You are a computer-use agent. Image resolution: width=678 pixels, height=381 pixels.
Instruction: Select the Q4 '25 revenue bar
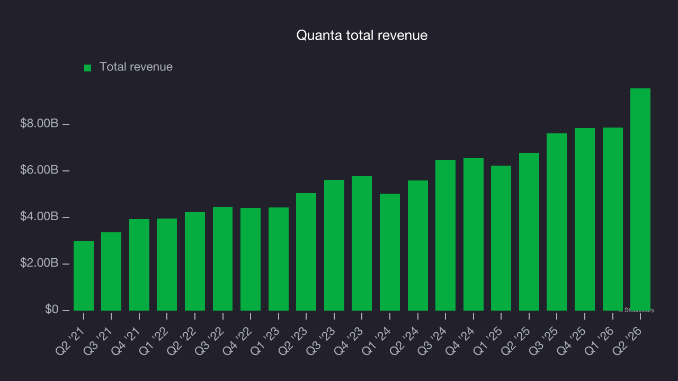[585, 219]
